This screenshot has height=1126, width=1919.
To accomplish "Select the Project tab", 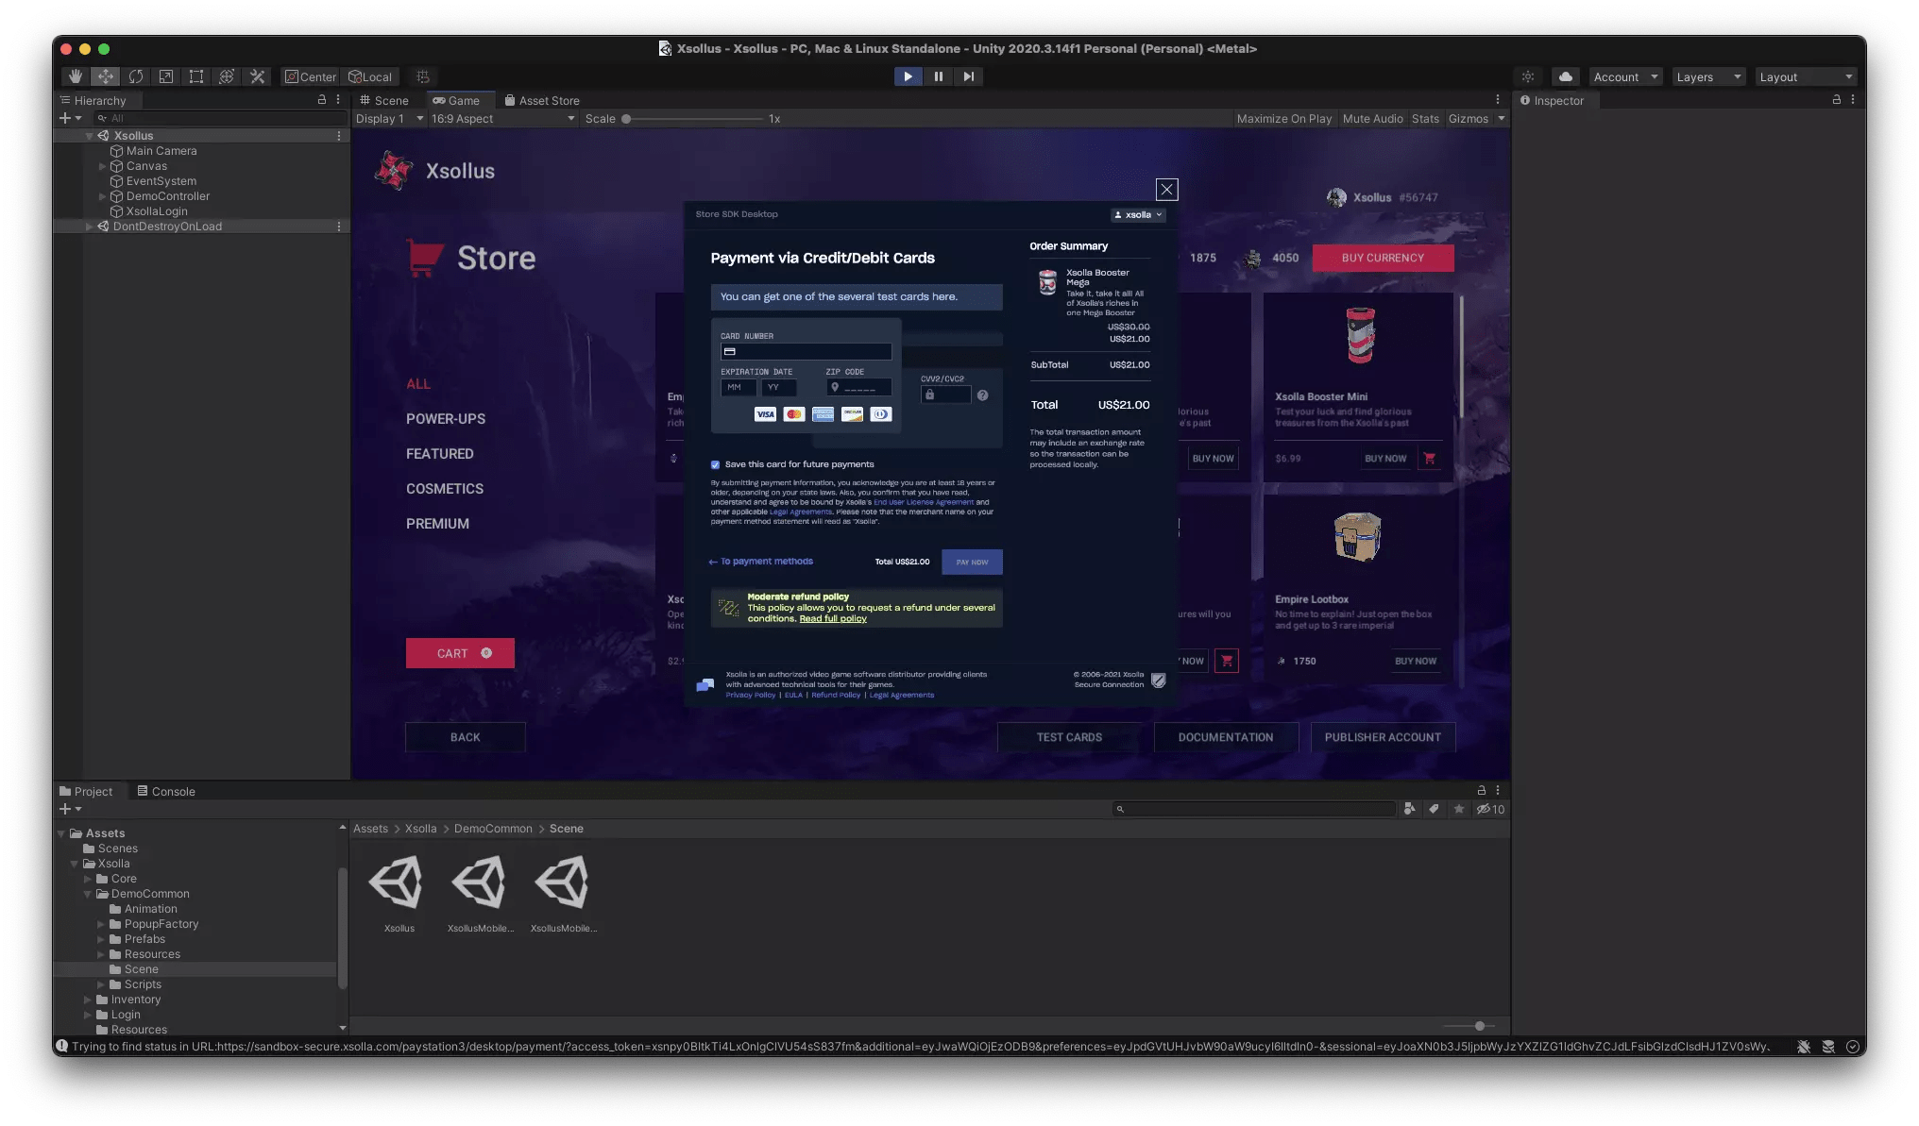I will tap(86, 791).
